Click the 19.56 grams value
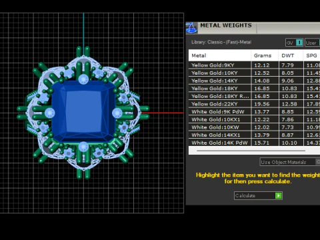 pos(262,104)
